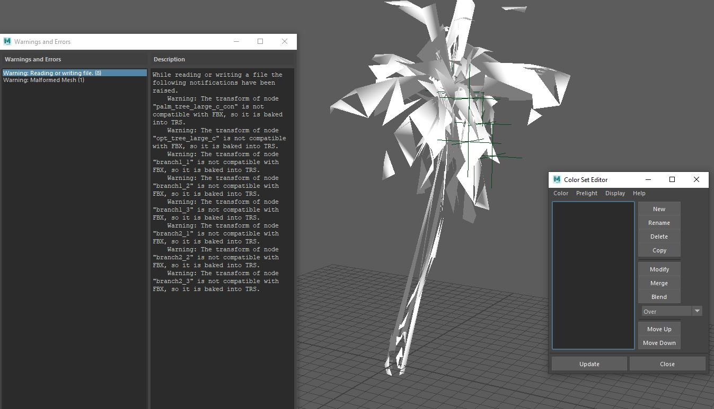Click the Maya icon in Warnings and Errors title bar
This screenshot has height=409, width=714.
click(x=7, y=41)
